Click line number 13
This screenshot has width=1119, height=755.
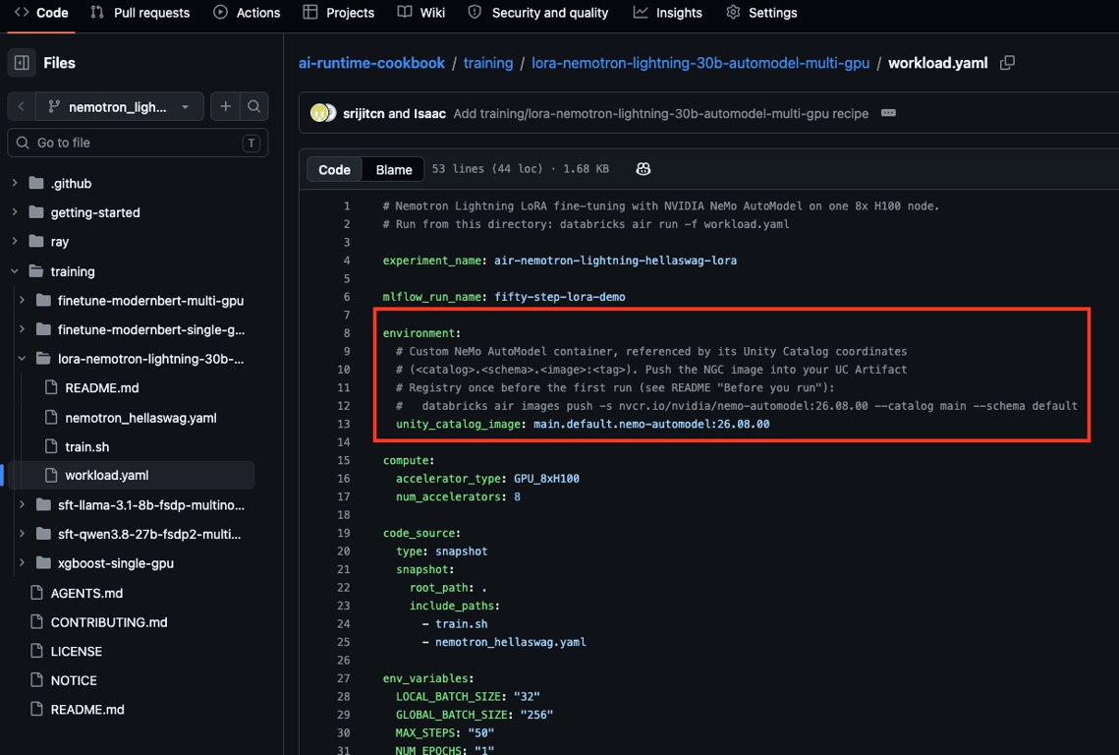tap(344, 425)
